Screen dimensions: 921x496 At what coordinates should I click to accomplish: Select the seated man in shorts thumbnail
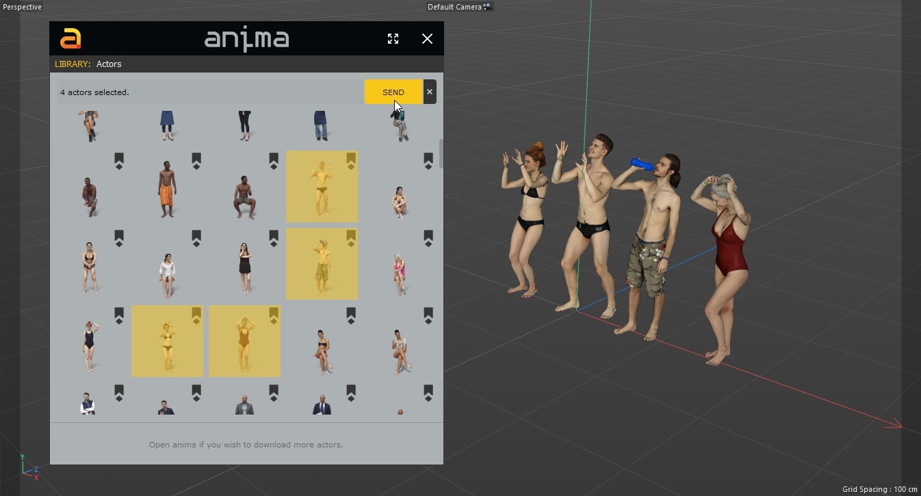[x=244, y=197]
